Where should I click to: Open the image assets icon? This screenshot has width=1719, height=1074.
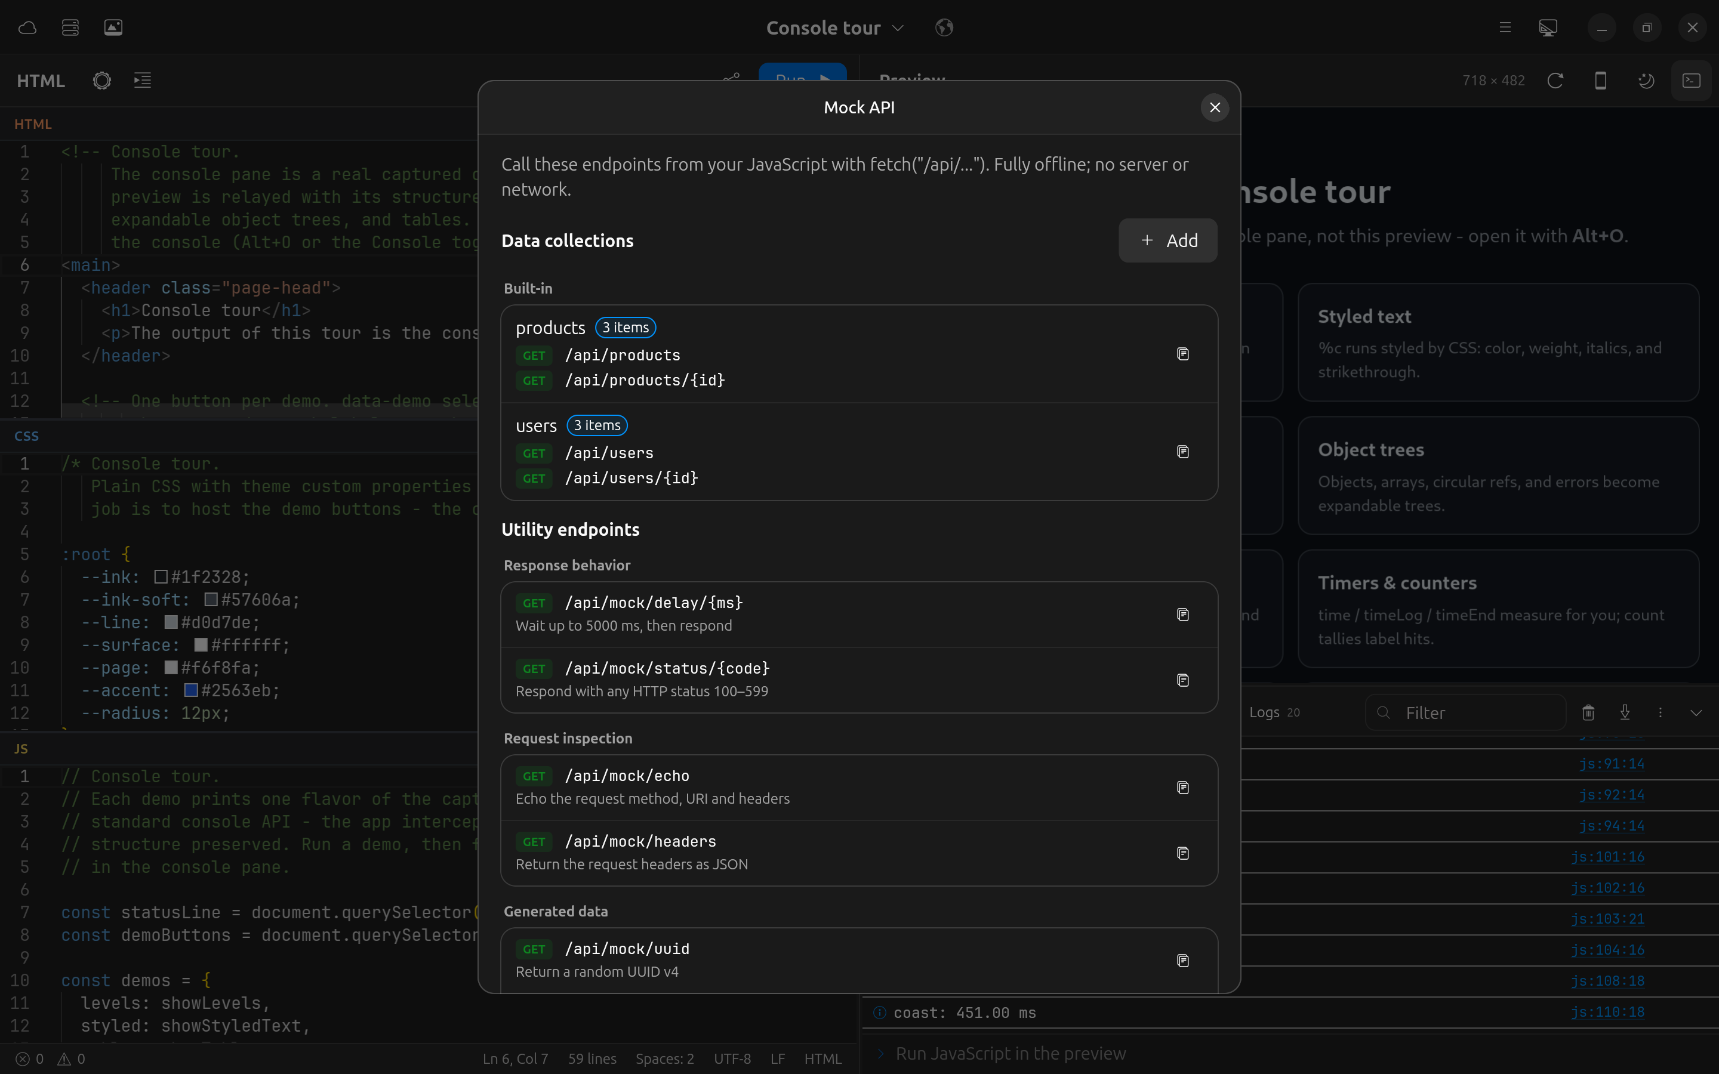(x=113, y=27)
